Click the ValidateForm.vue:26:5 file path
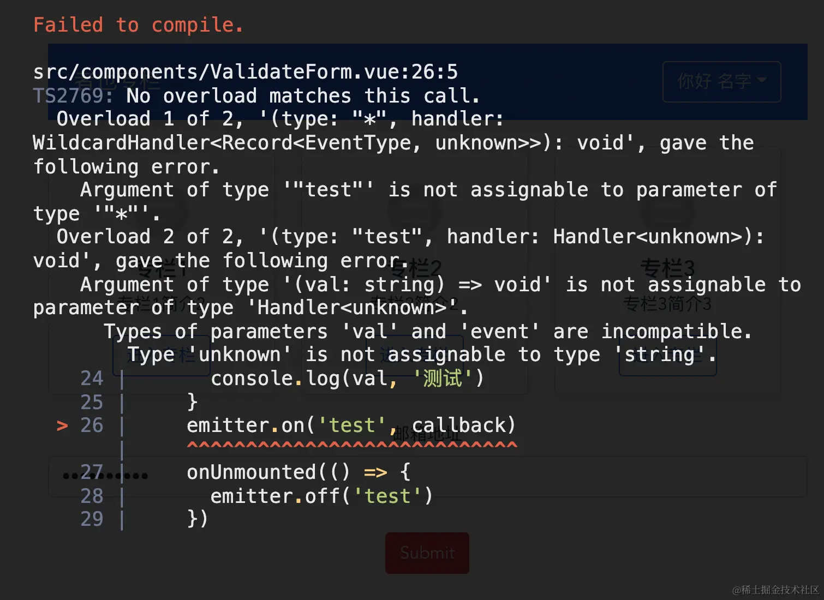This screenshot has height=600, width=824. pyautogui.click(x=246, y=72)
